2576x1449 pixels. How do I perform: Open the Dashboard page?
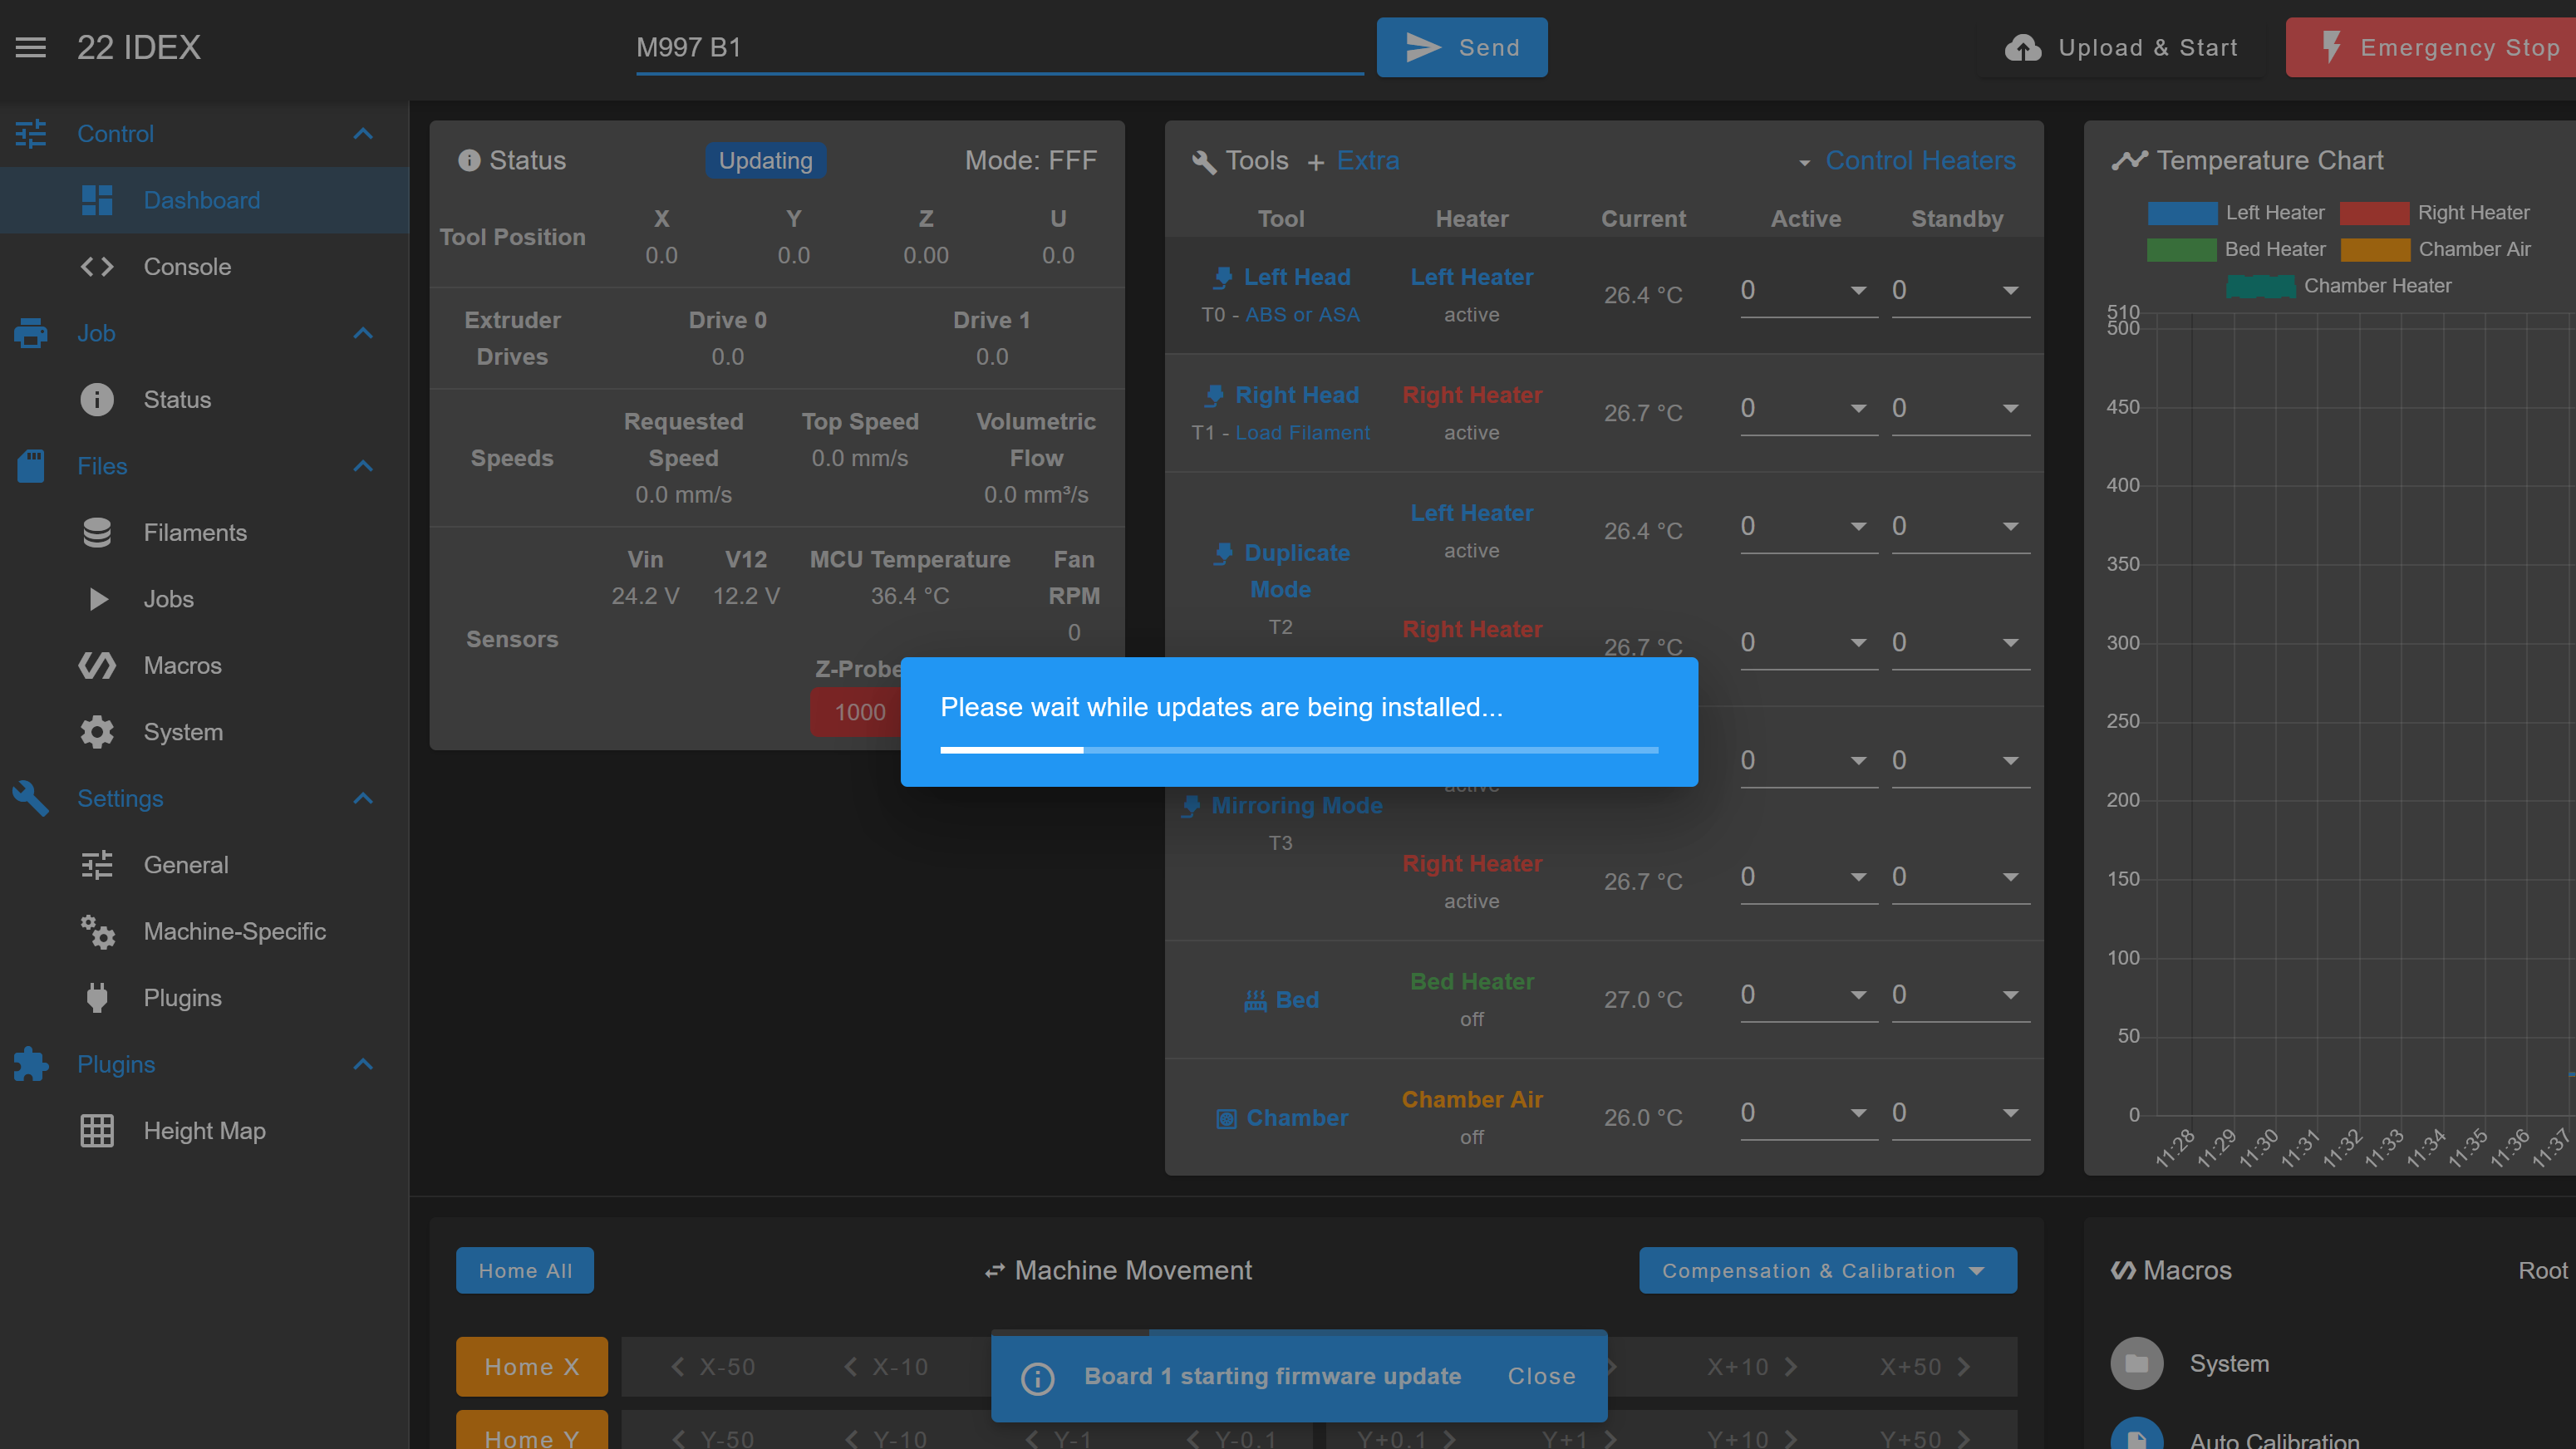click(205, 200)
